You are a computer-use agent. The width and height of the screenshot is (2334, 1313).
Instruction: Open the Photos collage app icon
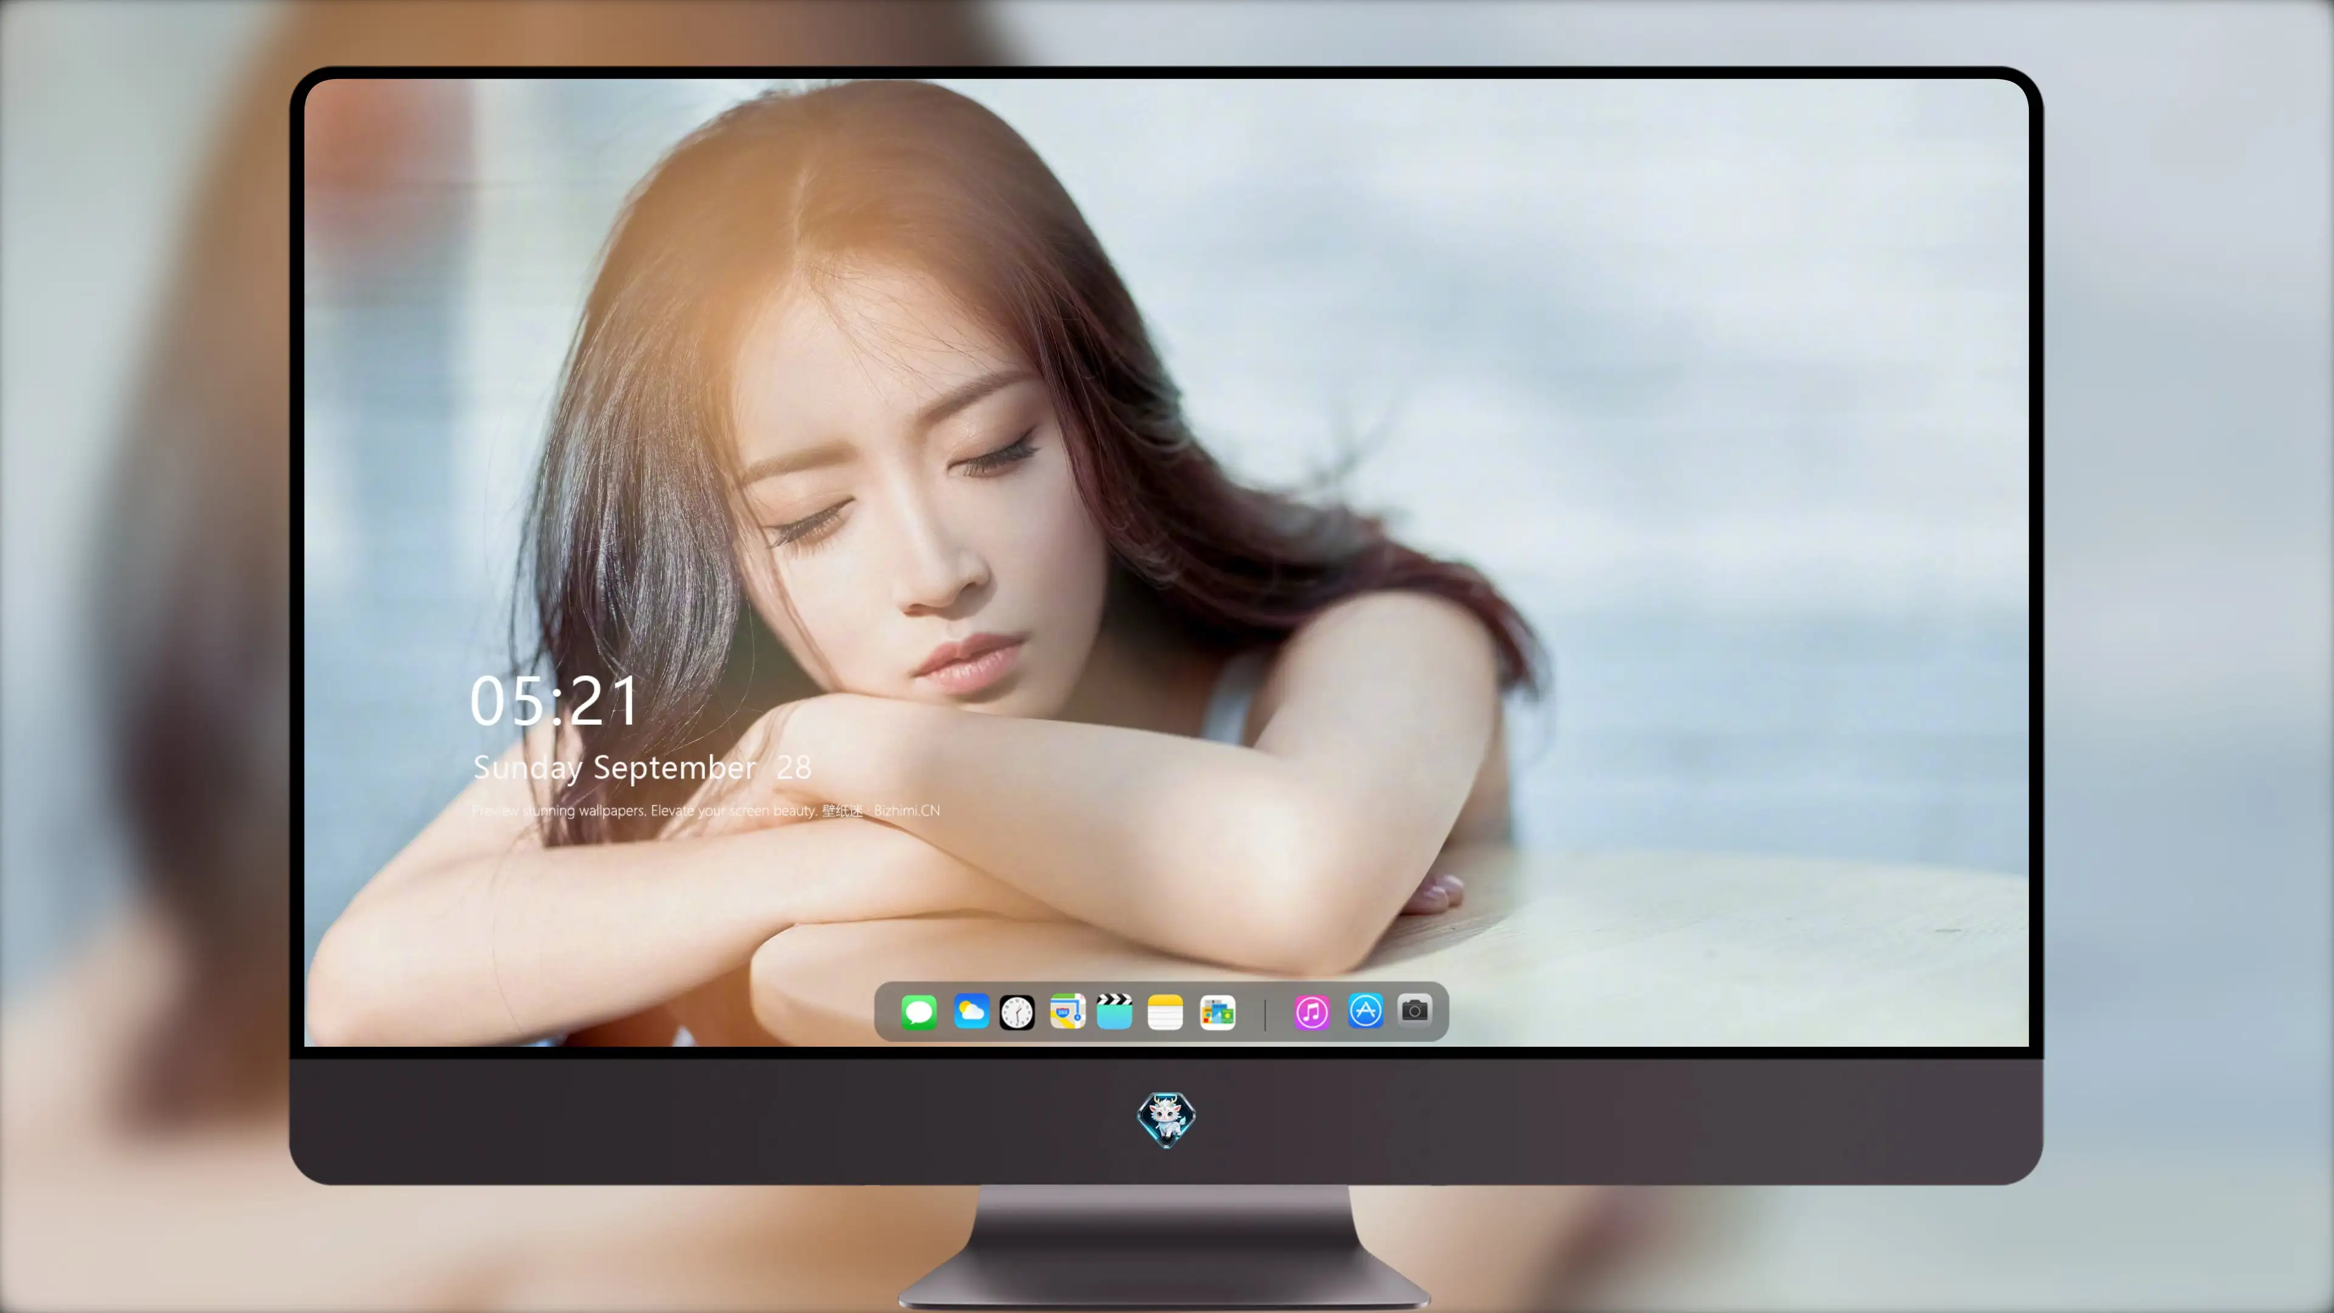tap(1217, 1012)
